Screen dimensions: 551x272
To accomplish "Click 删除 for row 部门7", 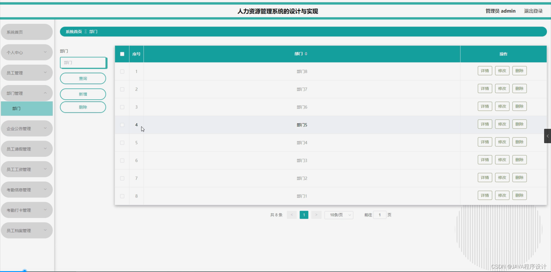I will [x=519, y=88].
